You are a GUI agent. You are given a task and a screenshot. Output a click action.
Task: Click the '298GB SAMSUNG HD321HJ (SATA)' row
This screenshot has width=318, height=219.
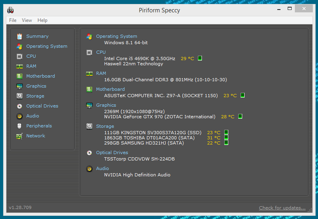pos(144,143)
